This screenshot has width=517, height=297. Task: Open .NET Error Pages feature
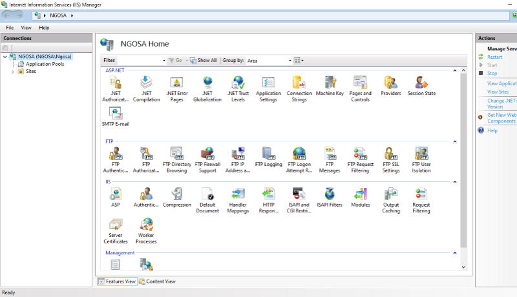[x=176, y=89]
